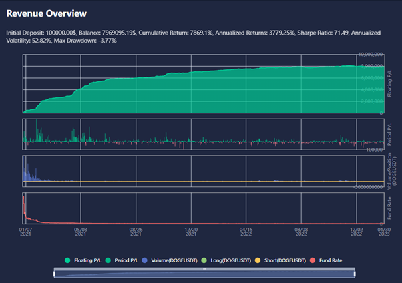This screenshot has height=283, width=402.
Task: Grab the right handle of zoom slider
Action: [x=355, y=274]
